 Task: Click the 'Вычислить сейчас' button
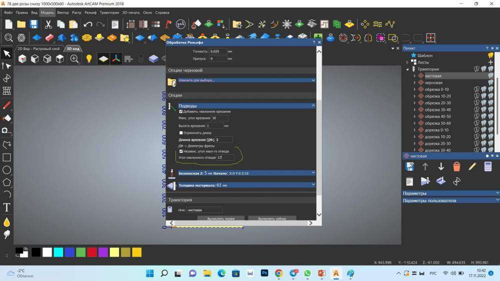tap(271, 219)
